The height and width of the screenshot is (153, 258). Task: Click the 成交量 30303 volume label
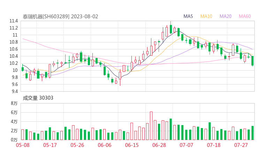pyautogui.click(x=38, y=98)
